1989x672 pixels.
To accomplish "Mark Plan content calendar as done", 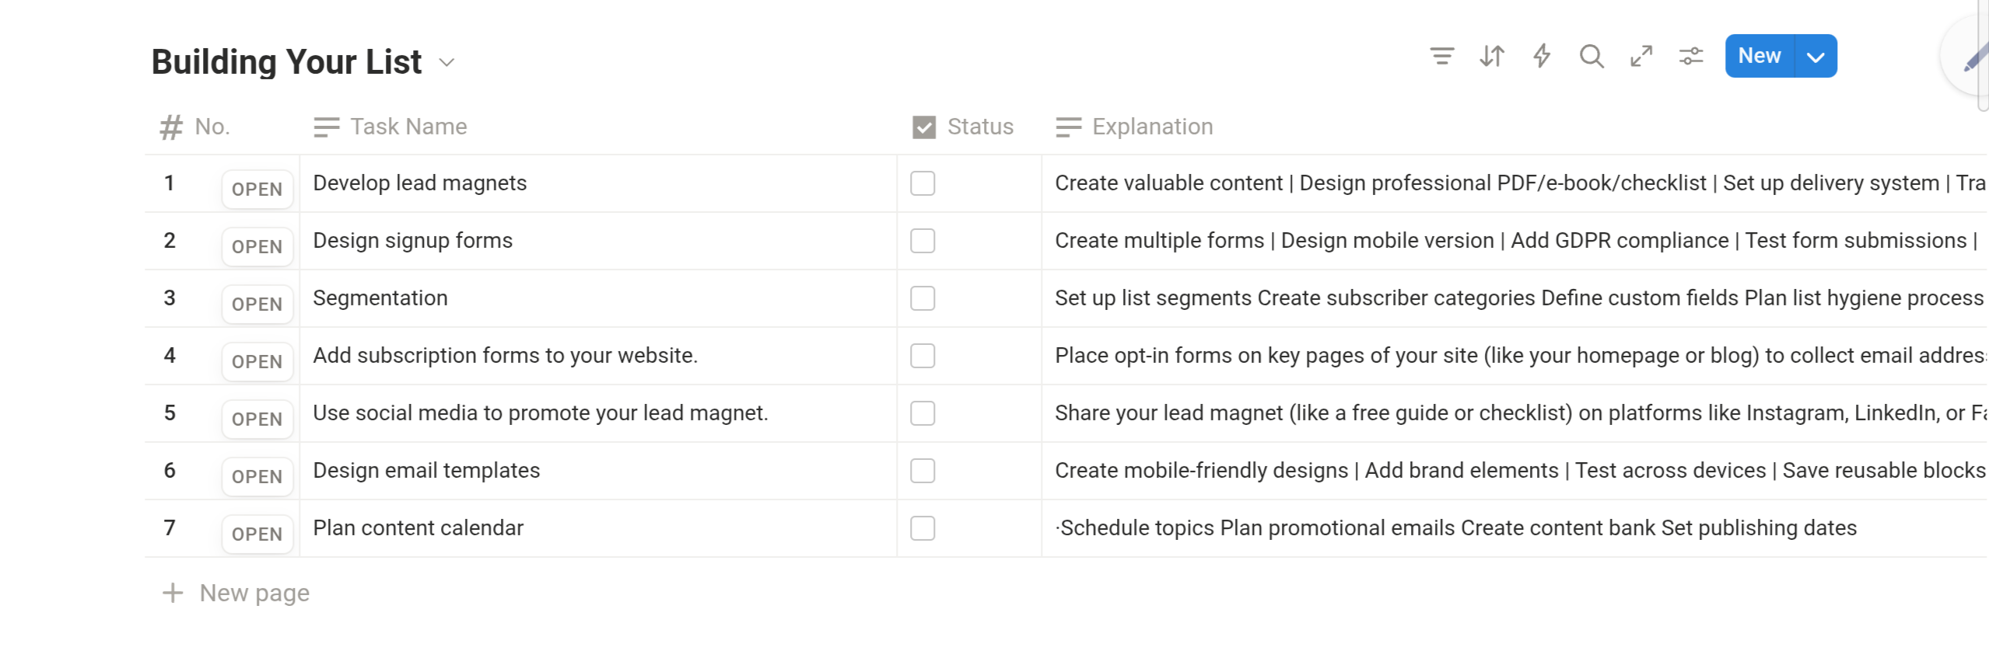I will point(923,528).
